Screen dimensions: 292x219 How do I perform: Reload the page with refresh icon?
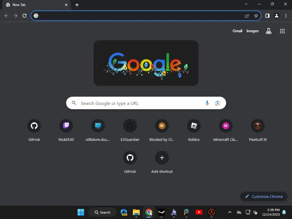tap(25, 16)
